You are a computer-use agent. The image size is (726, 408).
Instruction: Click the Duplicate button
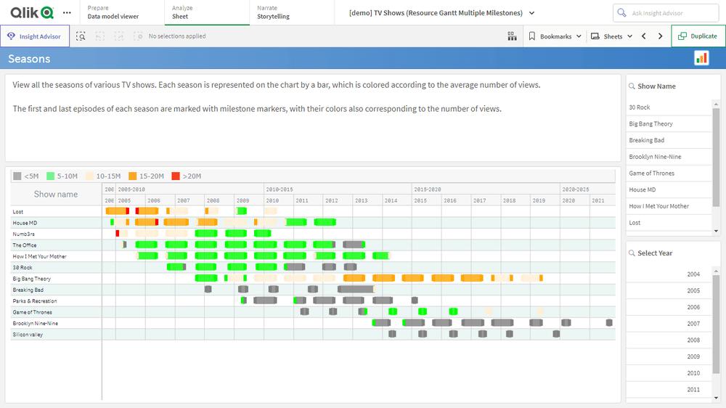pyautogui.click(x=698, y=36)
